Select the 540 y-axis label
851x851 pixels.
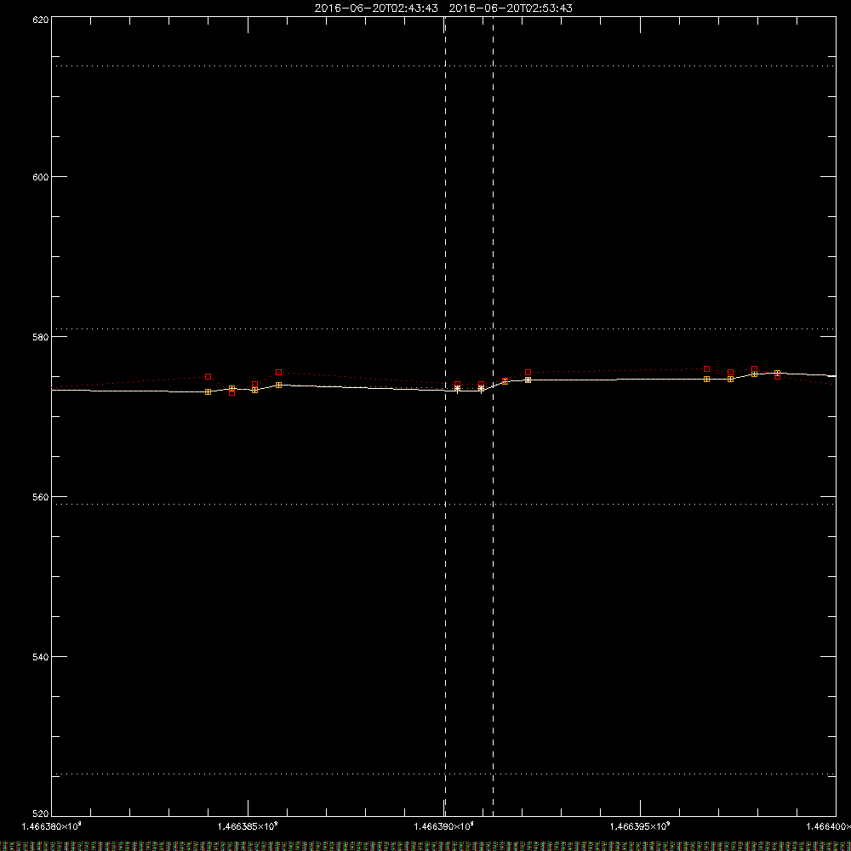[x=41, y=657]
